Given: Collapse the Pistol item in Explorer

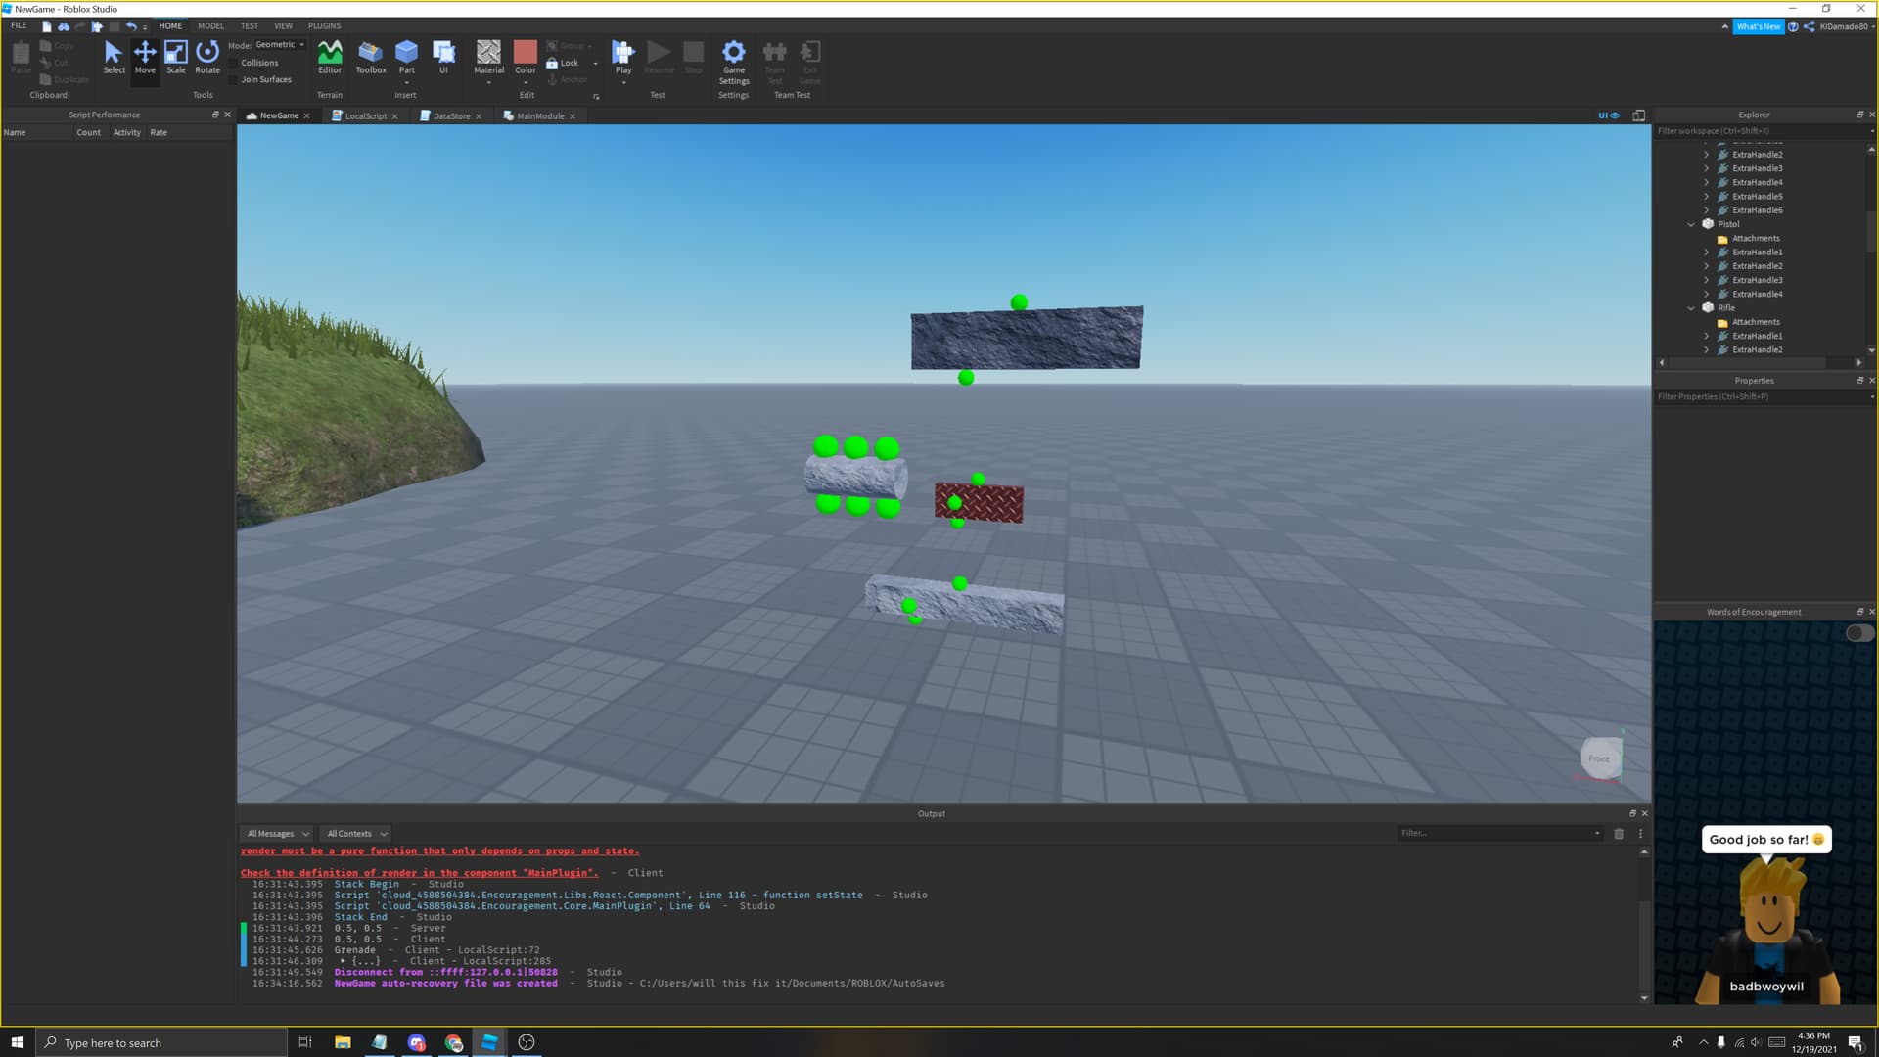Looking at the screenshot, I should [1691, 223].
